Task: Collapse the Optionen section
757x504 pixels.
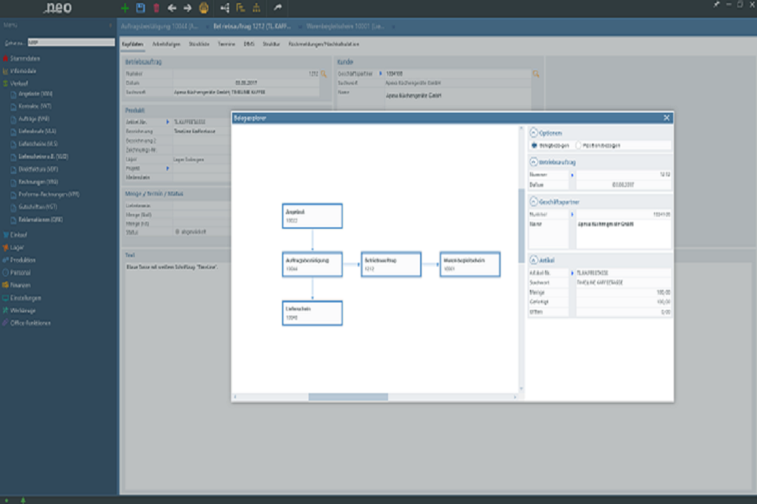Action: (x=534, y=133)
